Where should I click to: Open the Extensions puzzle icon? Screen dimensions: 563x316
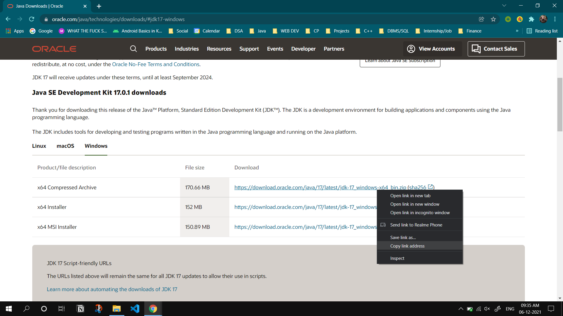tap(531, 19)
